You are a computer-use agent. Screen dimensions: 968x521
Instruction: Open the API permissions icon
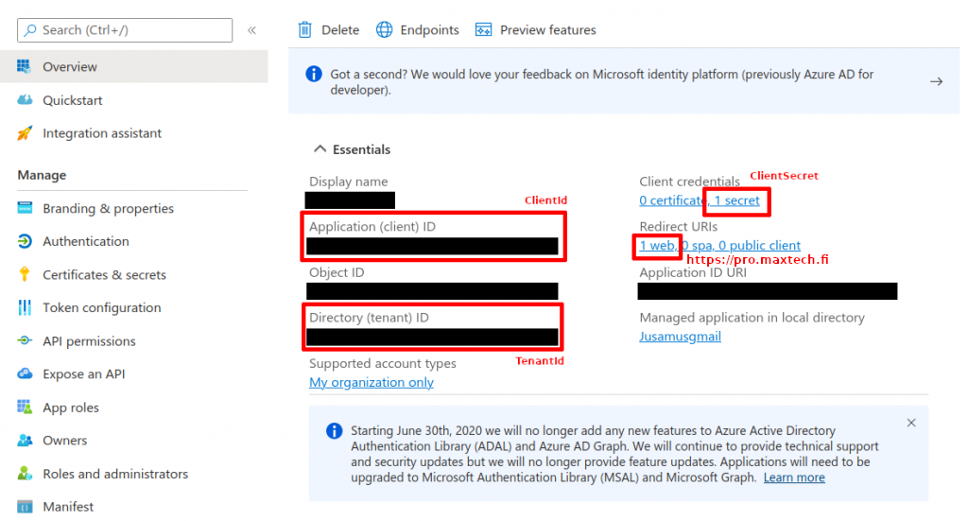pos(26,341)
